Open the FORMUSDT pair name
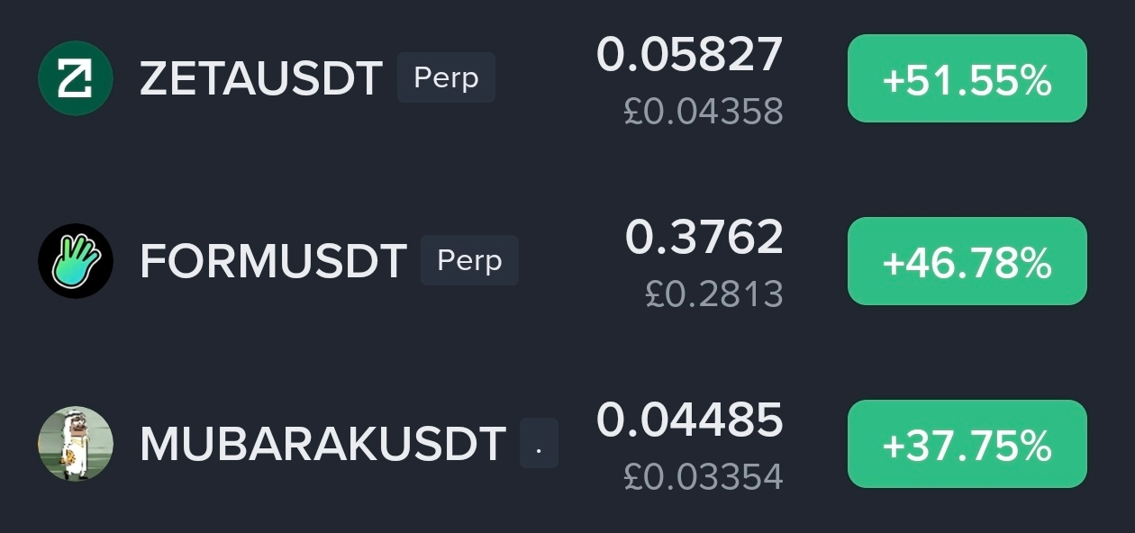1135x533 pixels. 273,262
